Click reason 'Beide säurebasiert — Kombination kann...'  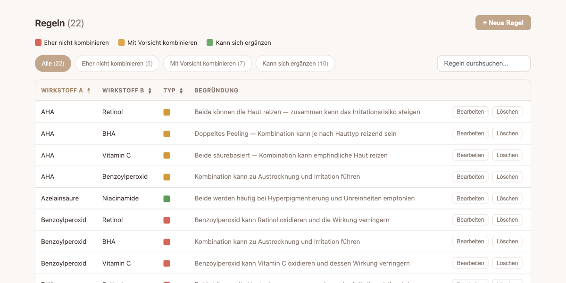tap(291, 155)
